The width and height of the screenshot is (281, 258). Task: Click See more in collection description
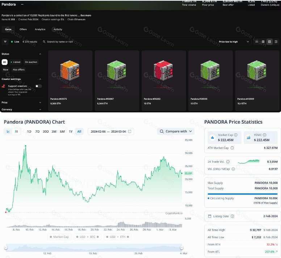point(86,16)
